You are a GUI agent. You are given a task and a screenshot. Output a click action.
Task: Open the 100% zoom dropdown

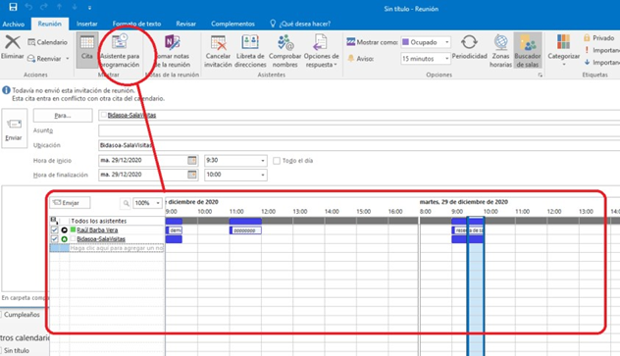[x=158, y=203]
